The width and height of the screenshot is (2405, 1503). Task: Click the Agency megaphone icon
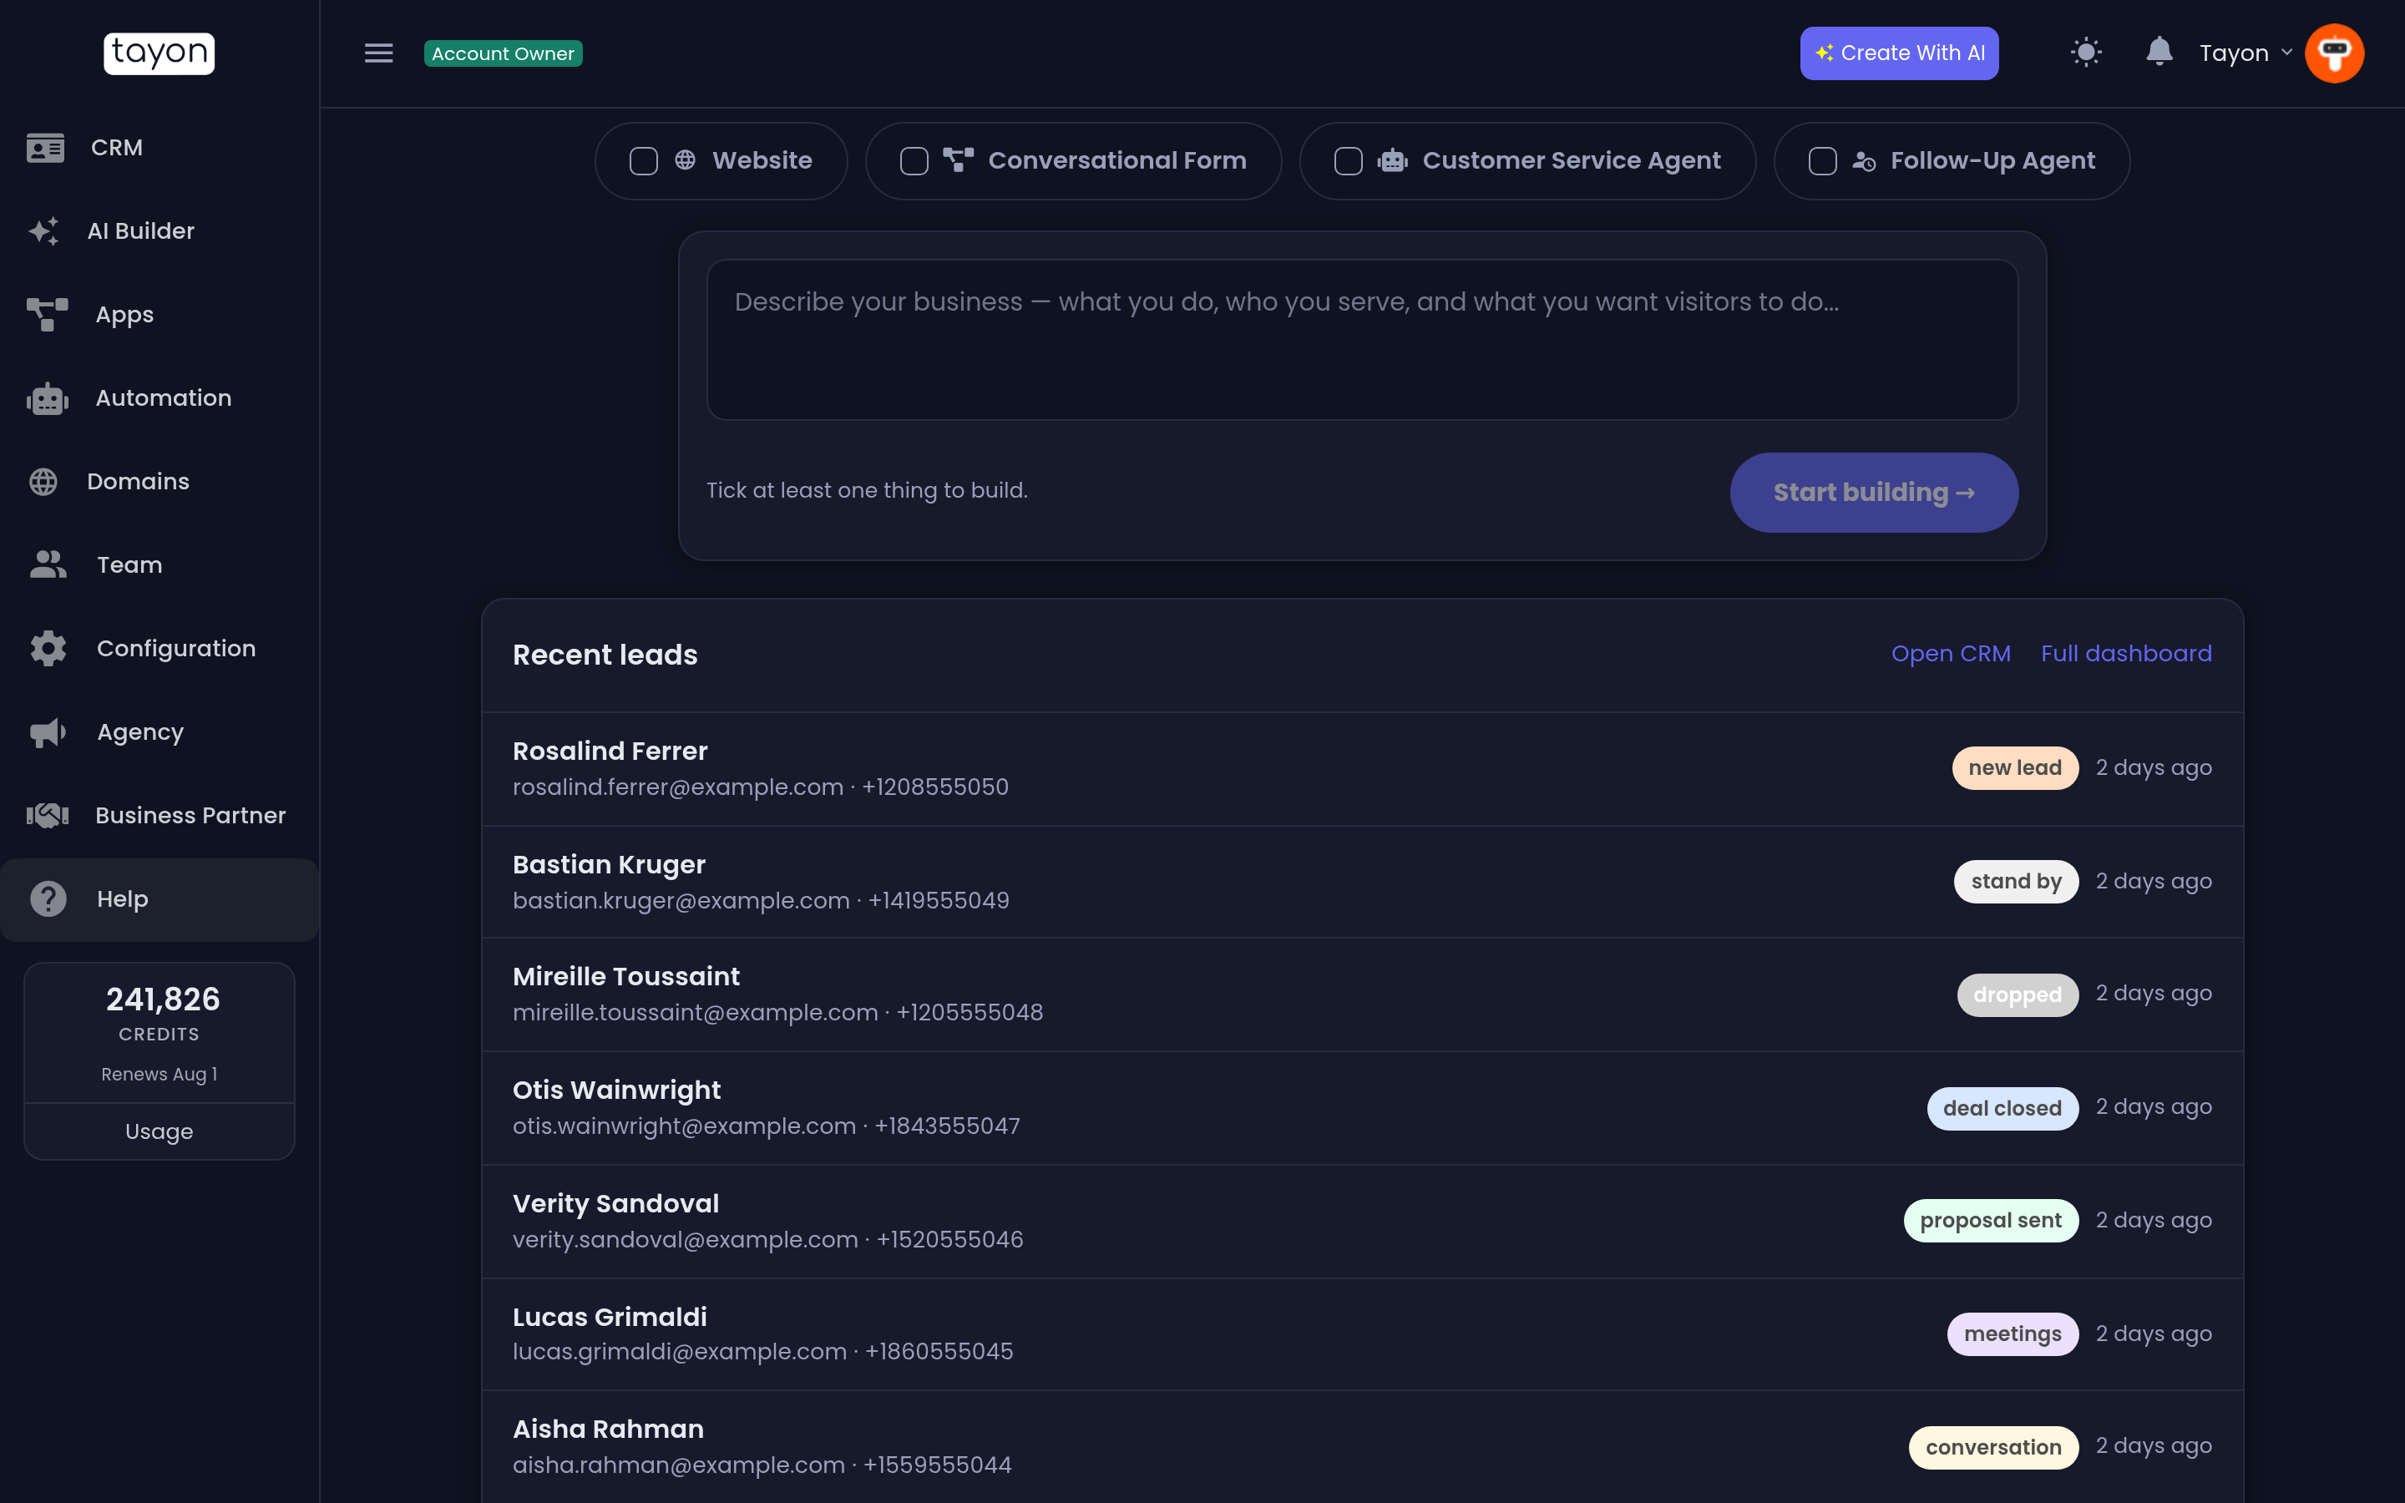pyautogui.click(x=48, y=732)
